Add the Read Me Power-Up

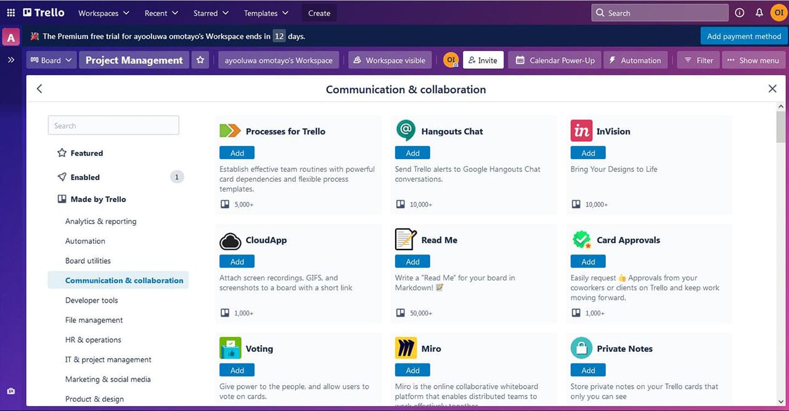point(412,262)
